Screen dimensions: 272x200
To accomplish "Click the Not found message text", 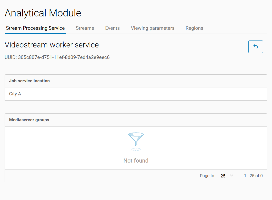I will point(136,161).
